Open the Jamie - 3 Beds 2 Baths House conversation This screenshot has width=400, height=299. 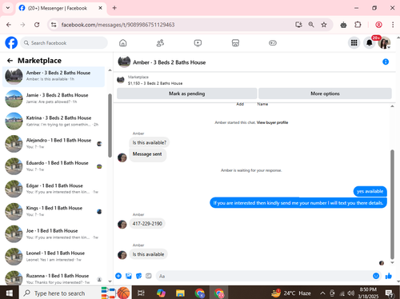[54, 98]
